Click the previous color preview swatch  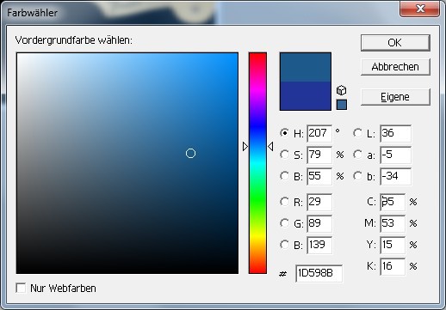click(306, 95)
